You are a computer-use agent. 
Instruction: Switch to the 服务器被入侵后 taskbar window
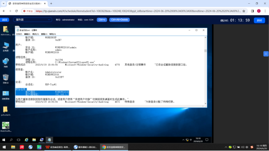[85, 147]
